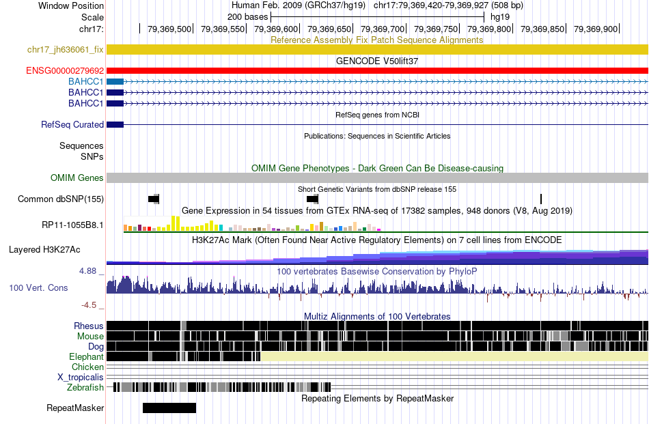Click the Zebrafish alignment blocks
The image size is (649, 424).
tap(222, 388)
